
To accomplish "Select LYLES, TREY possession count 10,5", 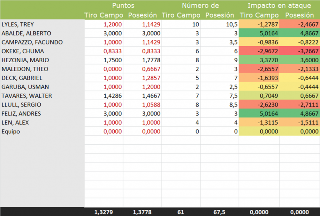I will pyautogui.click(x=219, y=24).
